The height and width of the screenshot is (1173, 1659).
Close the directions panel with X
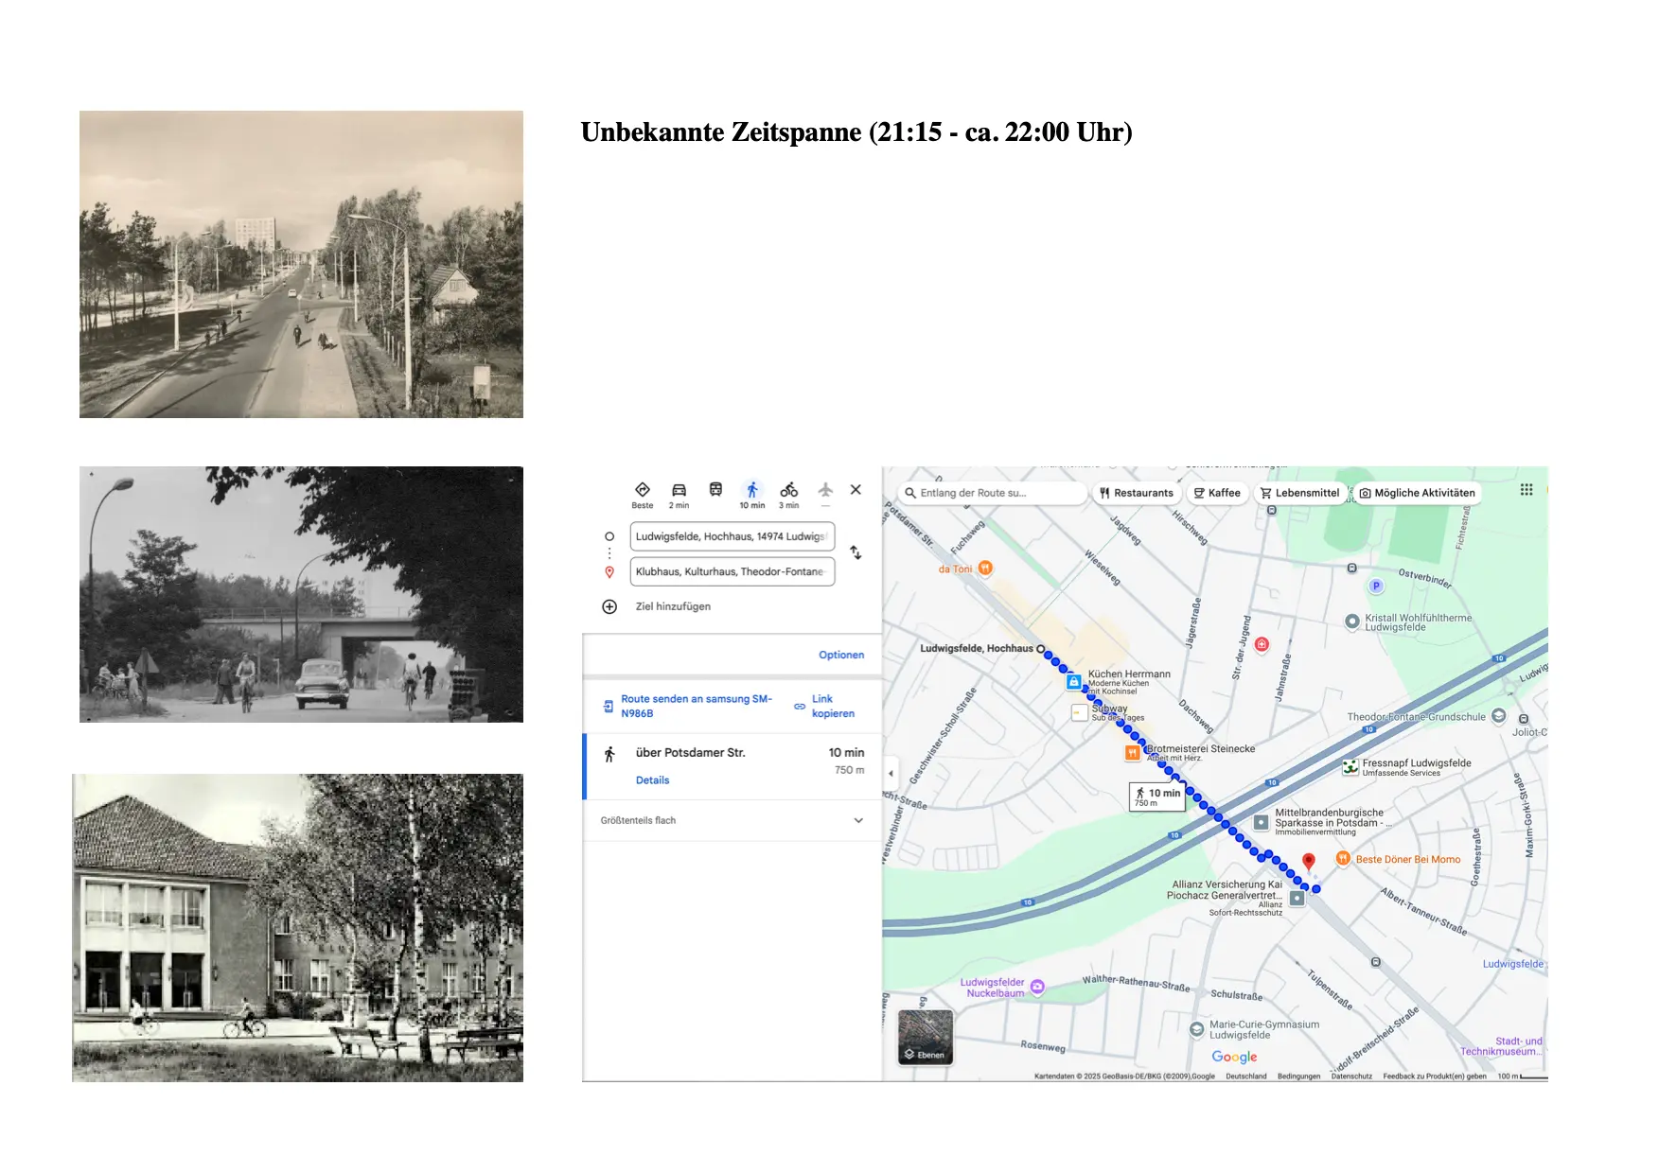pos(856,490)
